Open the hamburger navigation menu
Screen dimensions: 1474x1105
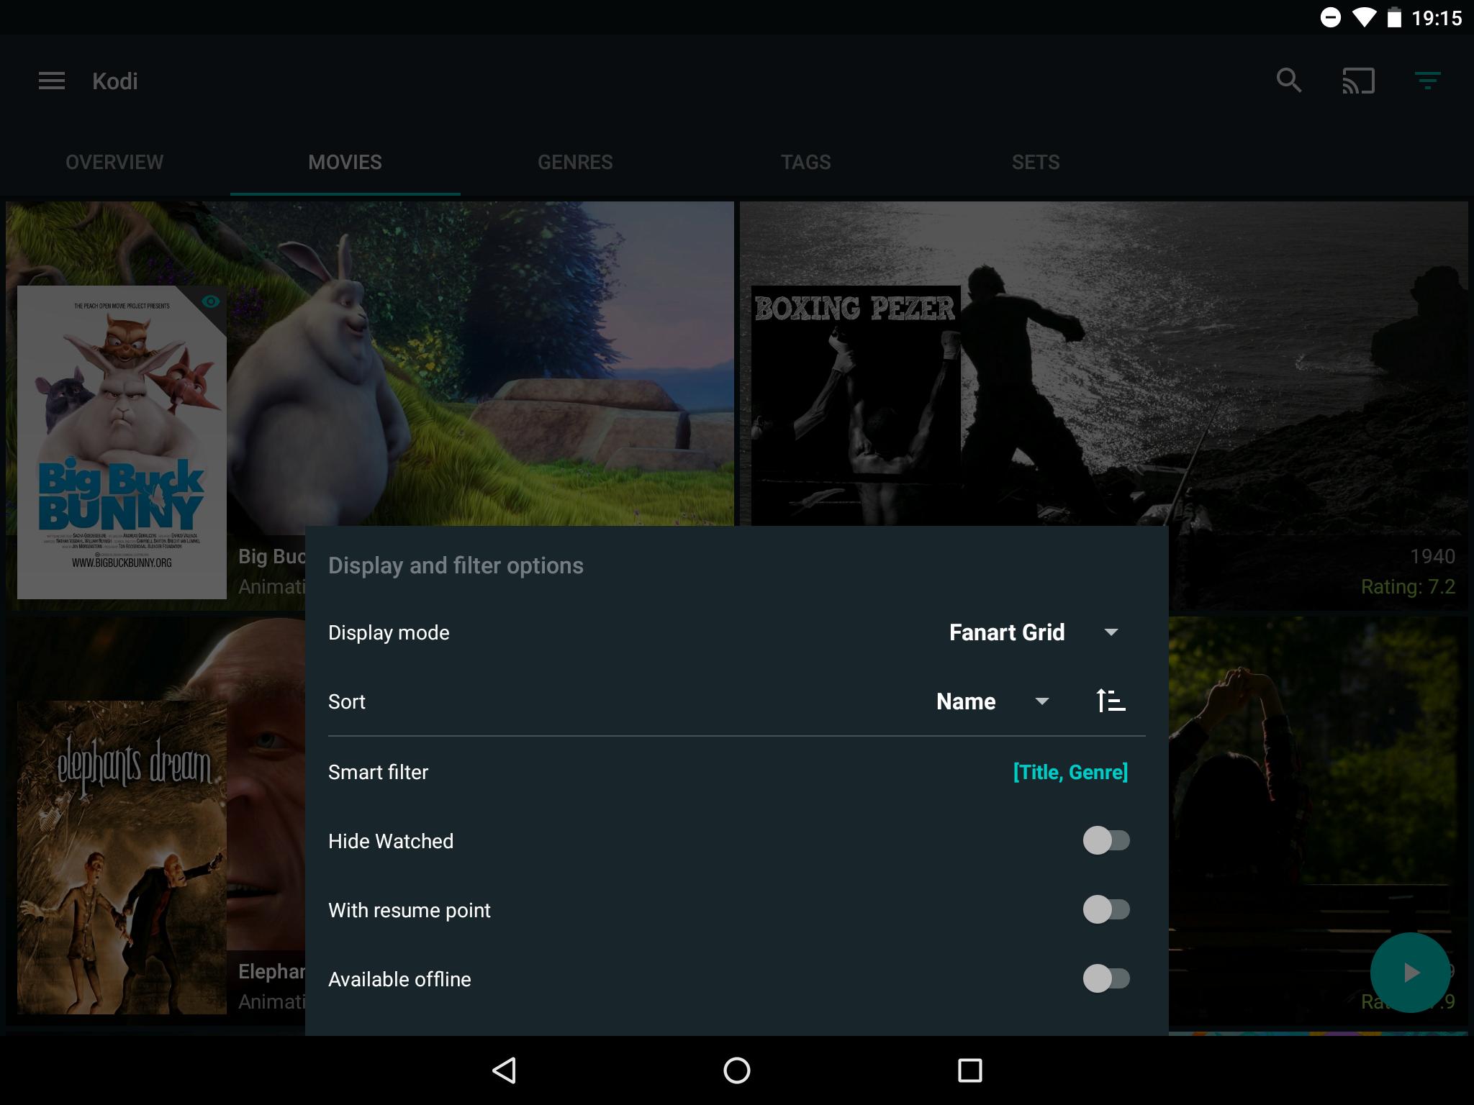pyautogui.click(x=52, y=81)
